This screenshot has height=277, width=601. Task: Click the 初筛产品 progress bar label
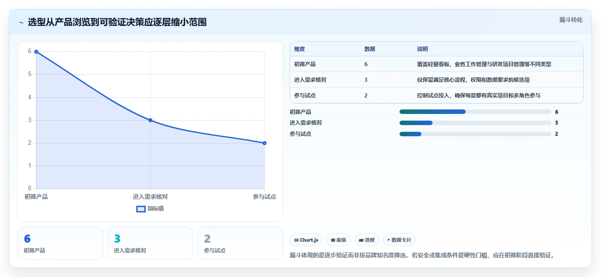300,112
